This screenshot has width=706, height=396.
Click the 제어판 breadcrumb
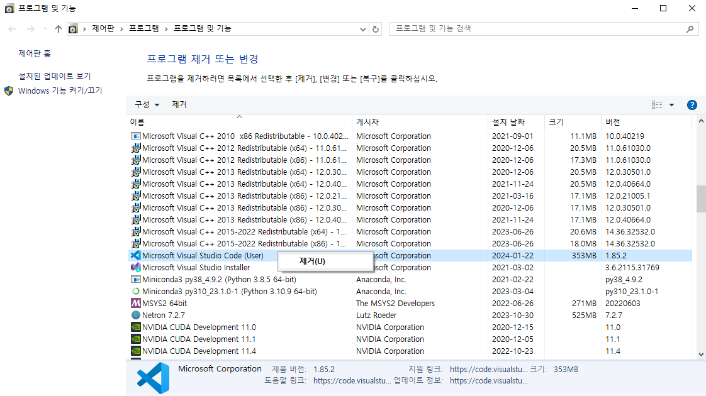click(x=103, y=28)
